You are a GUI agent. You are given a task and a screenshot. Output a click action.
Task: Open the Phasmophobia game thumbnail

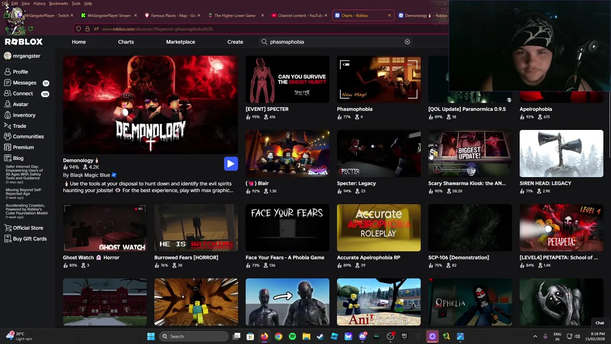pyautogui.click(x=379, y=79)
